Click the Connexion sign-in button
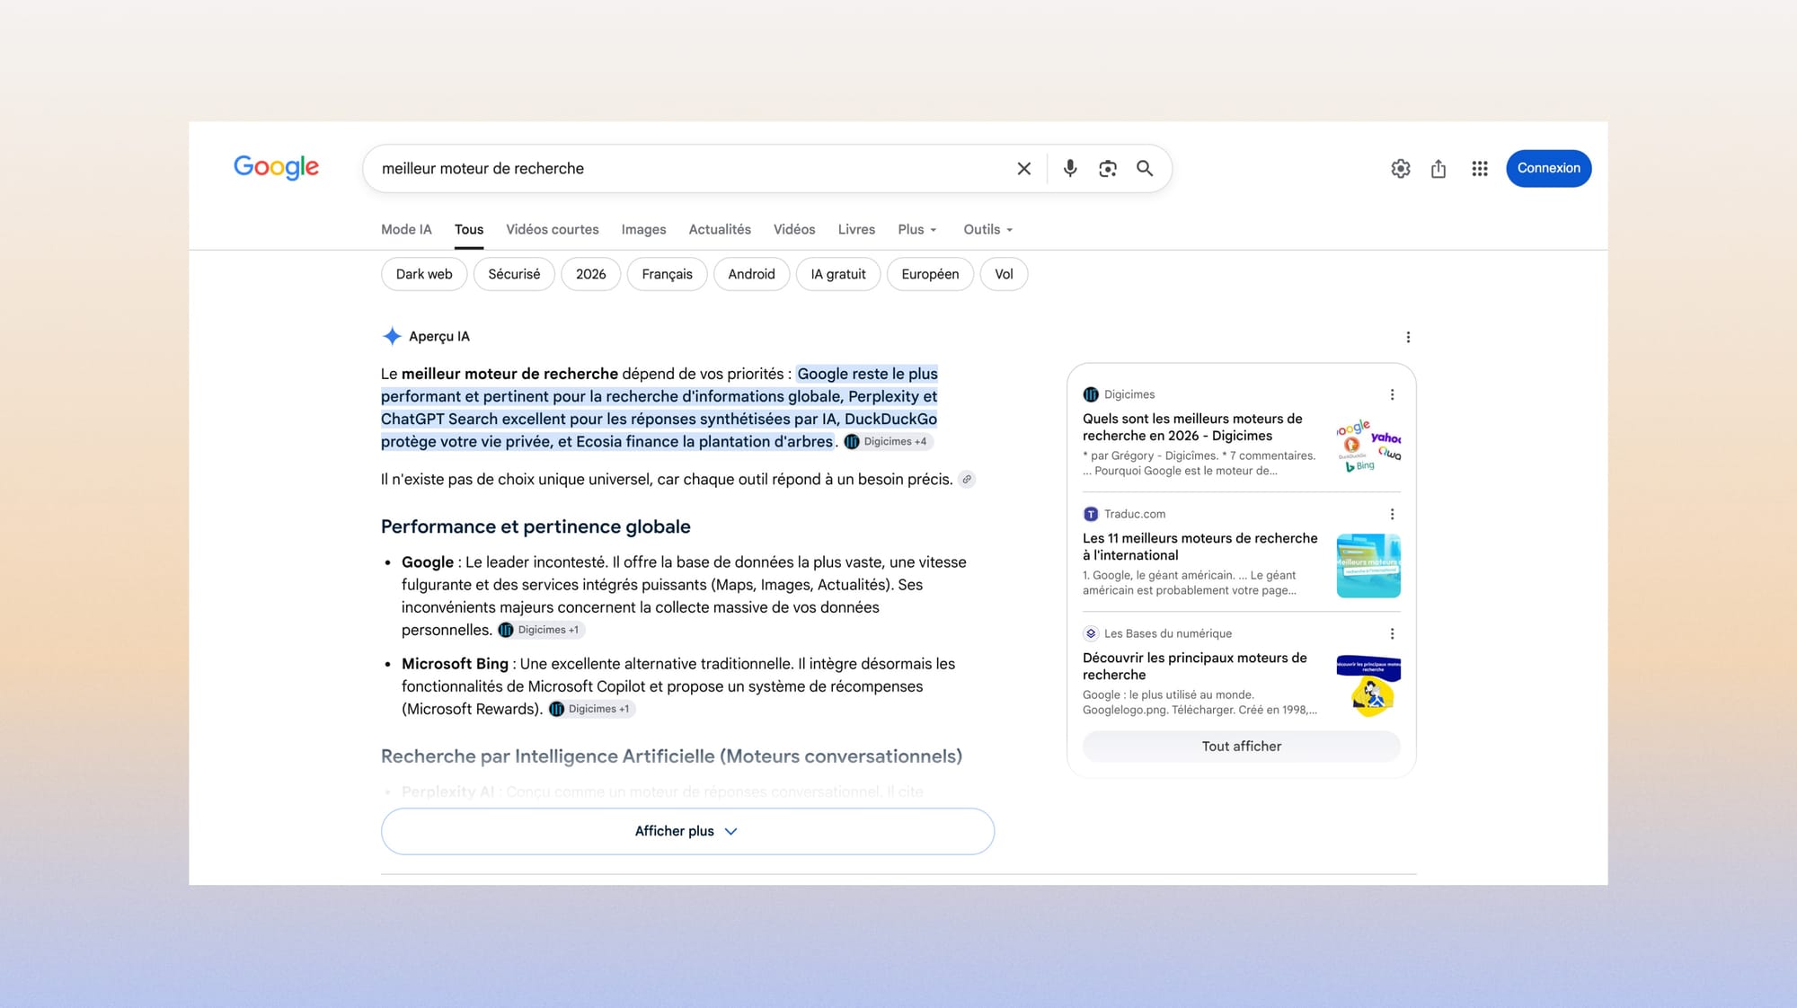This screenshot has width=1797, height=1008. click(x=1548, y=169)
